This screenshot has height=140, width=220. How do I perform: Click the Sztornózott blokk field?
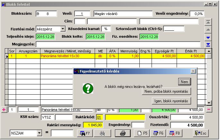coord(174,29)
